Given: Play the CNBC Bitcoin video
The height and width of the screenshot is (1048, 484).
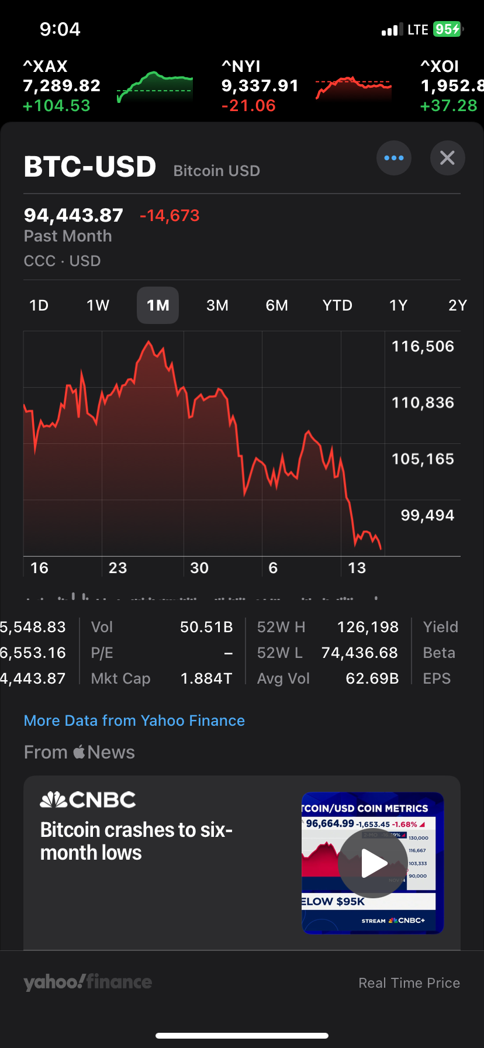Looking at the screenshot, I should point(373,863).
